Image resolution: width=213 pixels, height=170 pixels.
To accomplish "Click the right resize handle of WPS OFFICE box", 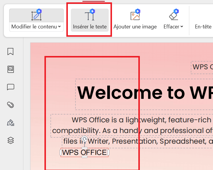I will [108, 152].
